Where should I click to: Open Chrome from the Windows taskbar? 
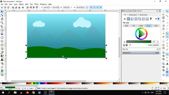click(33, 92)
